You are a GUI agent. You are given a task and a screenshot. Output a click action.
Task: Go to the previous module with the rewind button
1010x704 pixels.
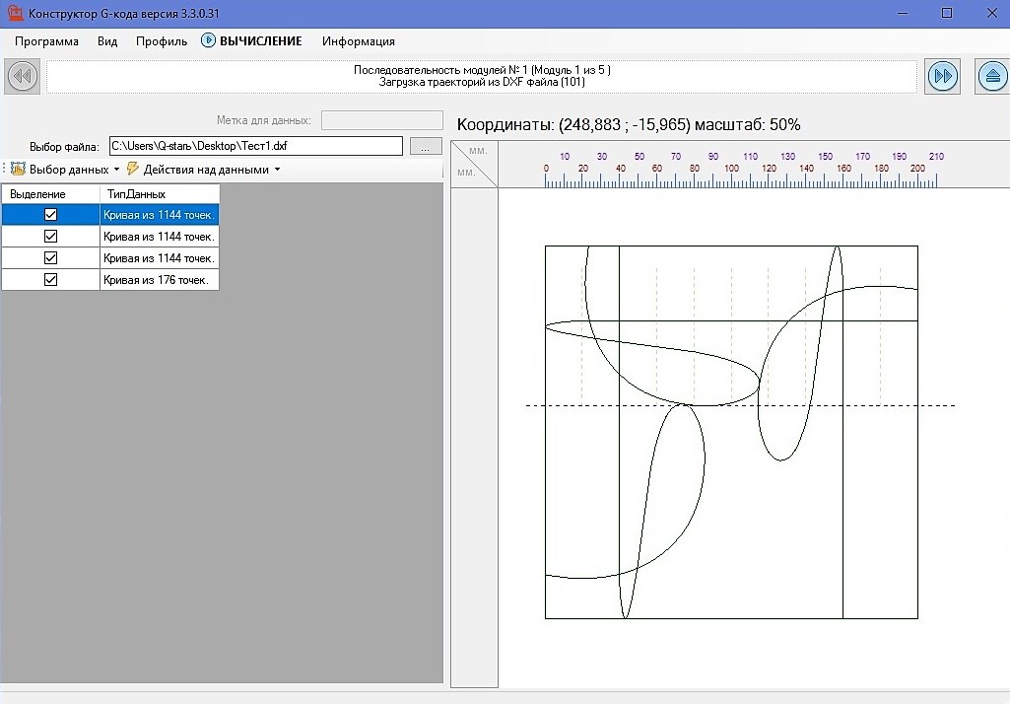tap(24, 76)
